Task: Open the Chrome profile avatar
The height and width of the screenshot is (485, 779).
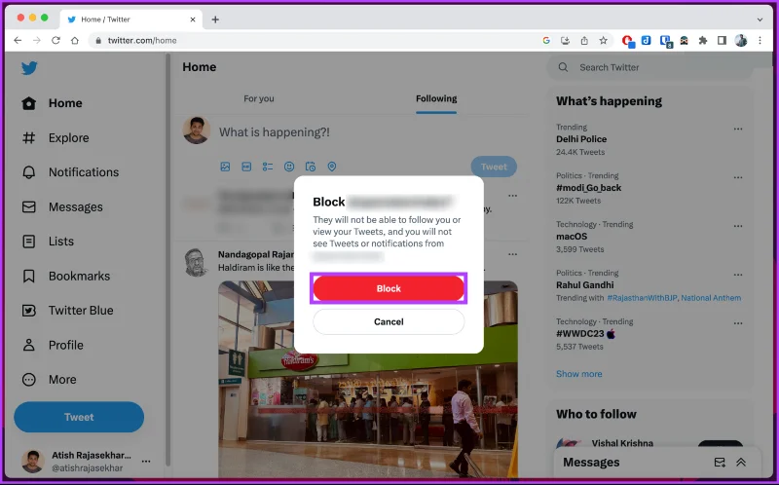Action: click(x=741, y=41)
